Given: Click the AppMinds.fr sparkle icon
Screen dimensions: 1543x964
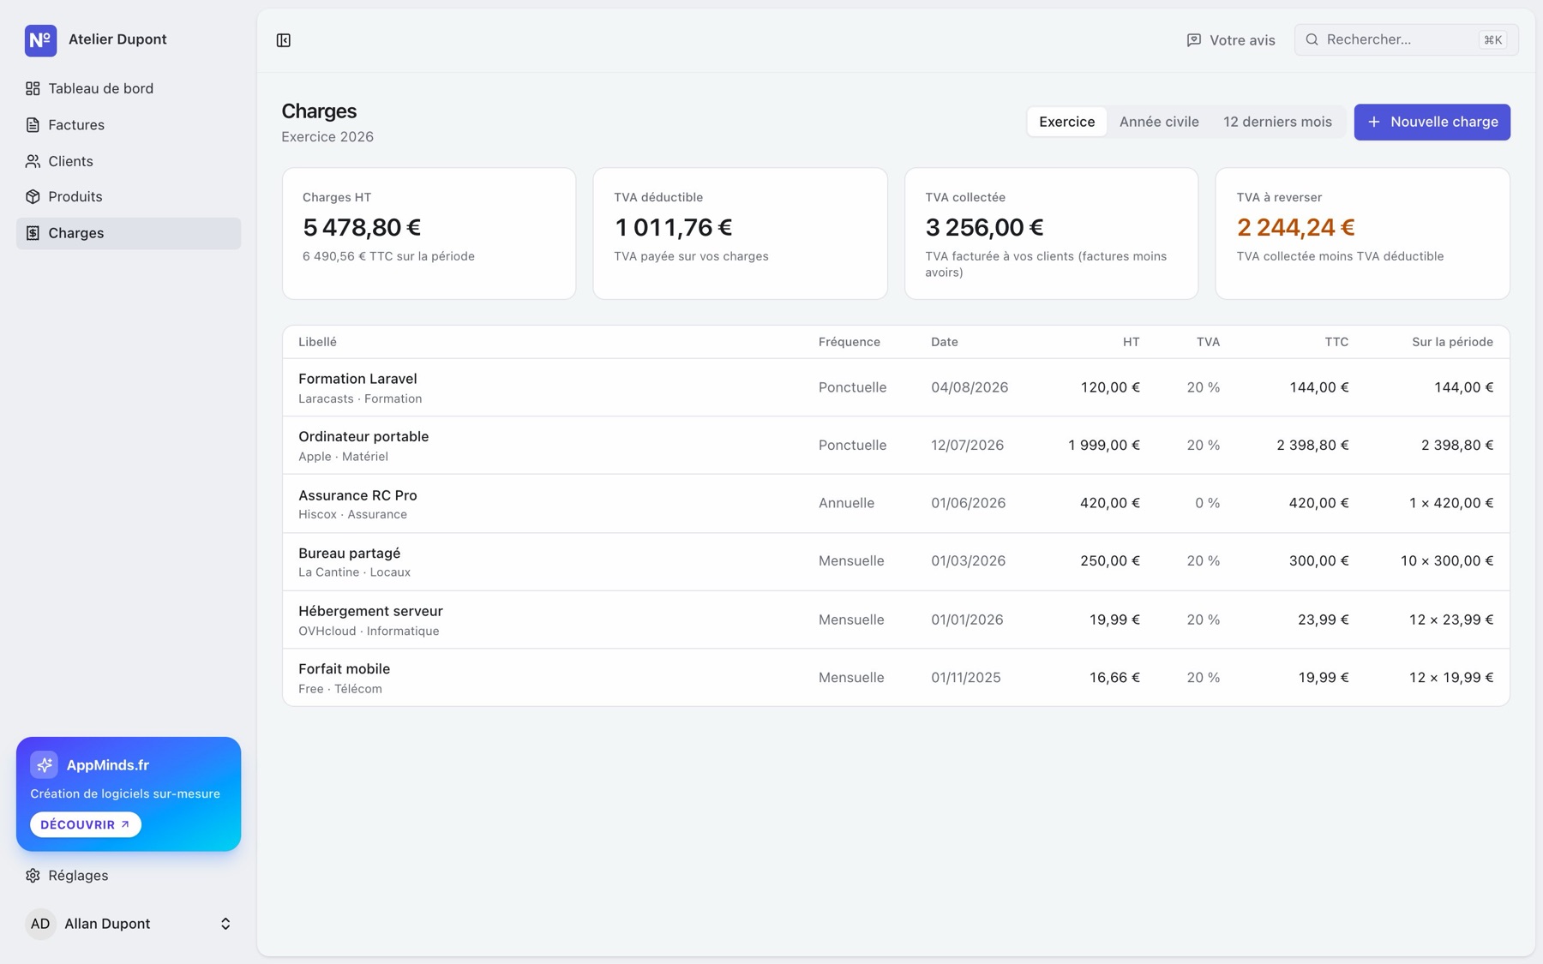Looking at the screenshot, I should 44,764.
